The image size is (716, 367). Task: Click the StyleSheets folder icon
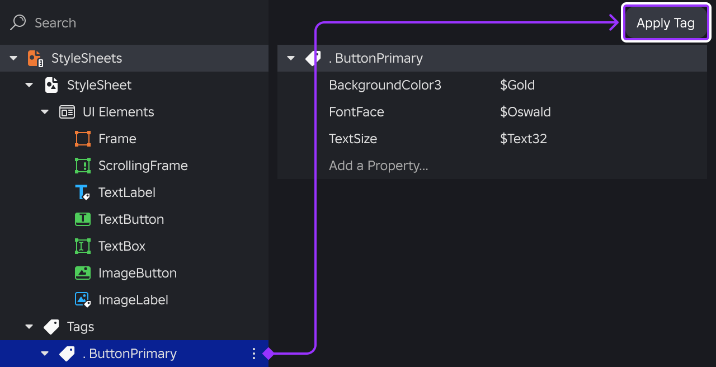pos(35,58)
